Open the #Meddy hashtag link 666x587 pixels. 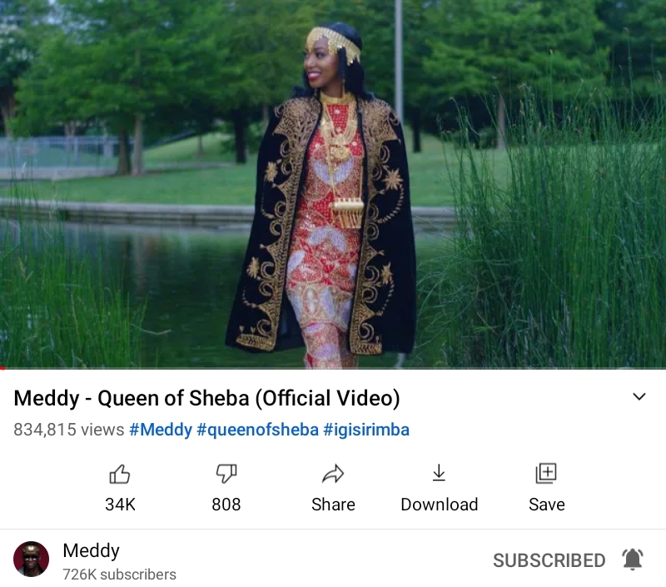point(161,430)
